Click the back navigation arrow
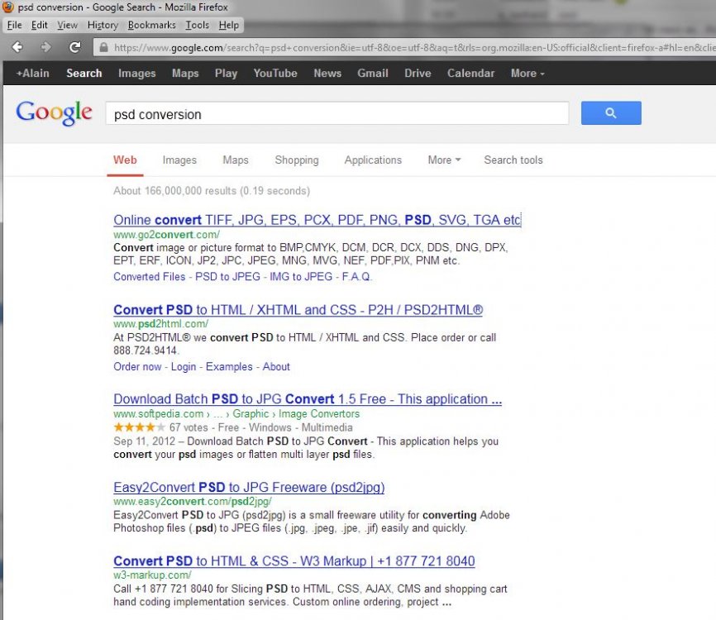 17,46
